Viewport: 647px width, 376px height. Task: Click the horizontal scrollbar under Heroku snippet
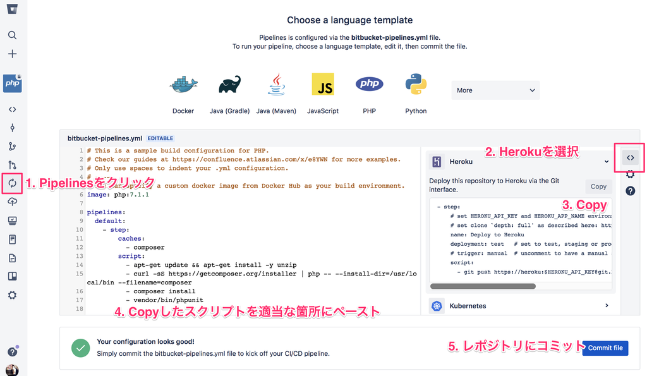tap(483, 286)
